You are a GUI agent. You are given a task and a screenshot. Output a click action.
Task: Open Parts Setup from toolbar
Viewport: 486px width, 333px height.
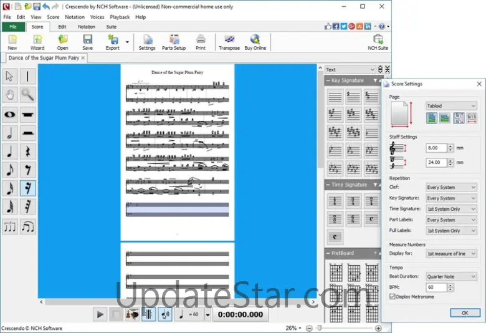coord(174,42)
